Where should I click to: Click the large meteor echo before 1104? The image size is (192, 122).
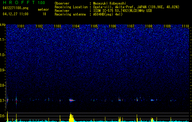coord(72,100)
